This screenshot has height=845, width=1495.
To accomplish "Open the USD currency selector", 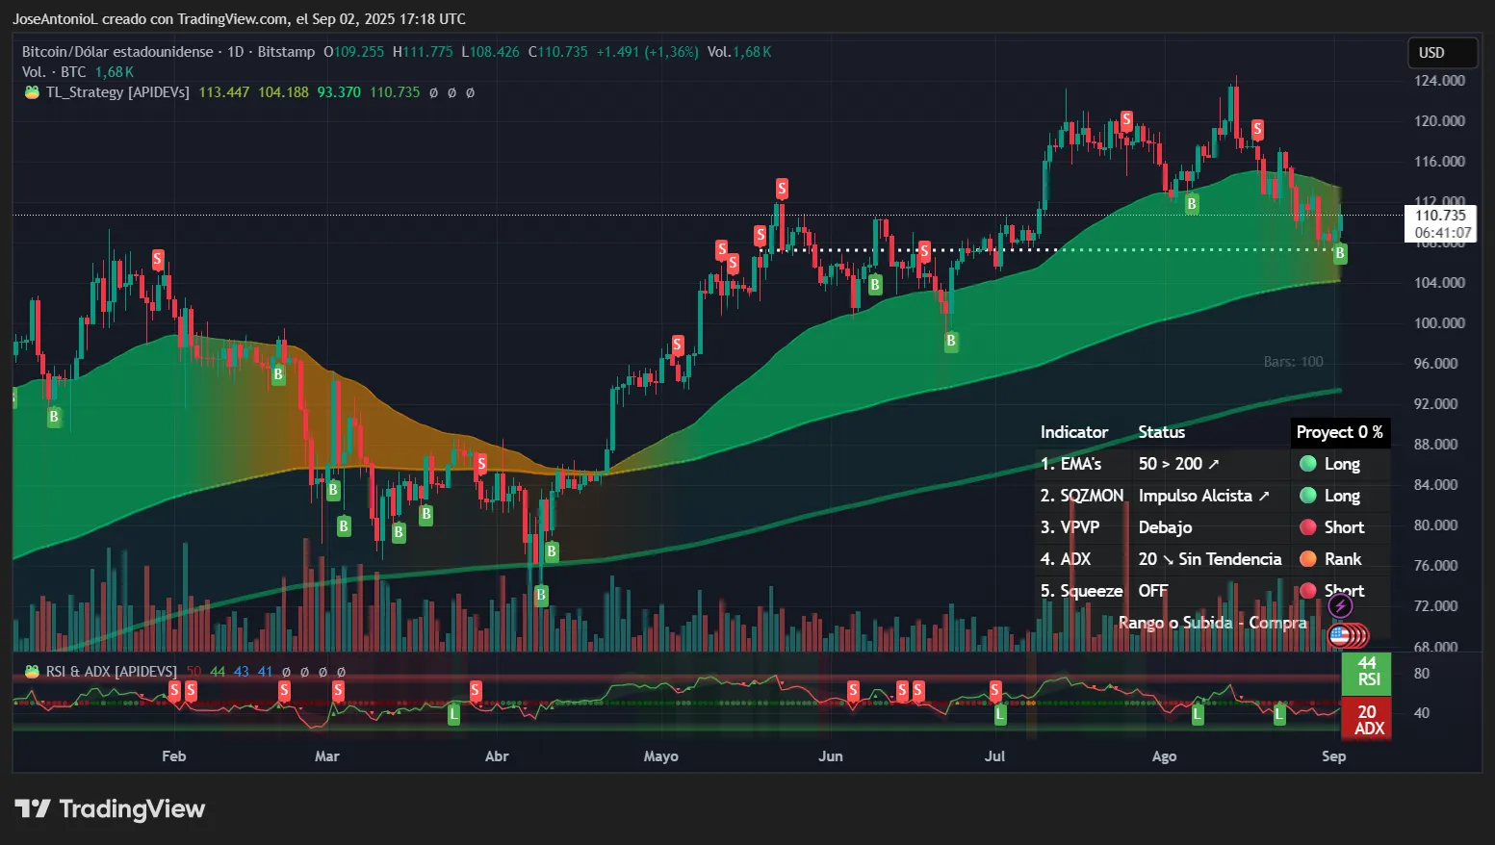I will (x=1441, y=53).
